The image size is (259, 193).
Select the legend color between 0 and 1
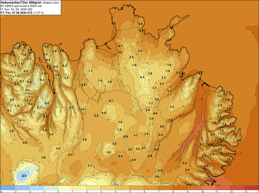[x=65, y=188]
